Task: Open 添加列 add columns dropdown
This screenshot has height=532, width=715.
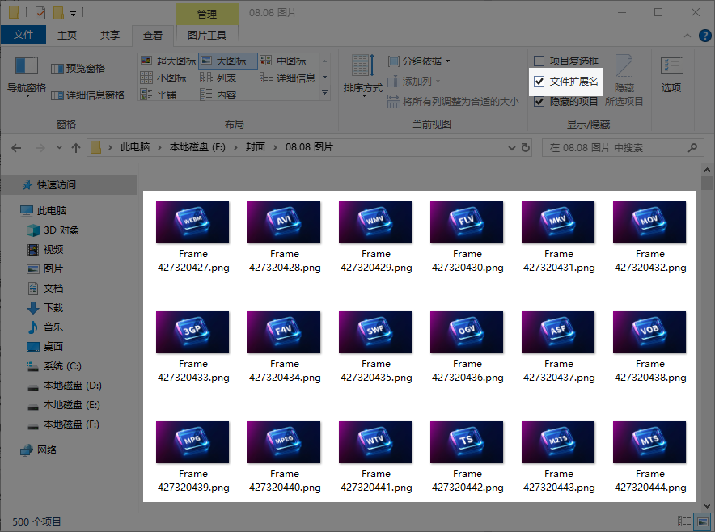Action: [x=413, y=81]
